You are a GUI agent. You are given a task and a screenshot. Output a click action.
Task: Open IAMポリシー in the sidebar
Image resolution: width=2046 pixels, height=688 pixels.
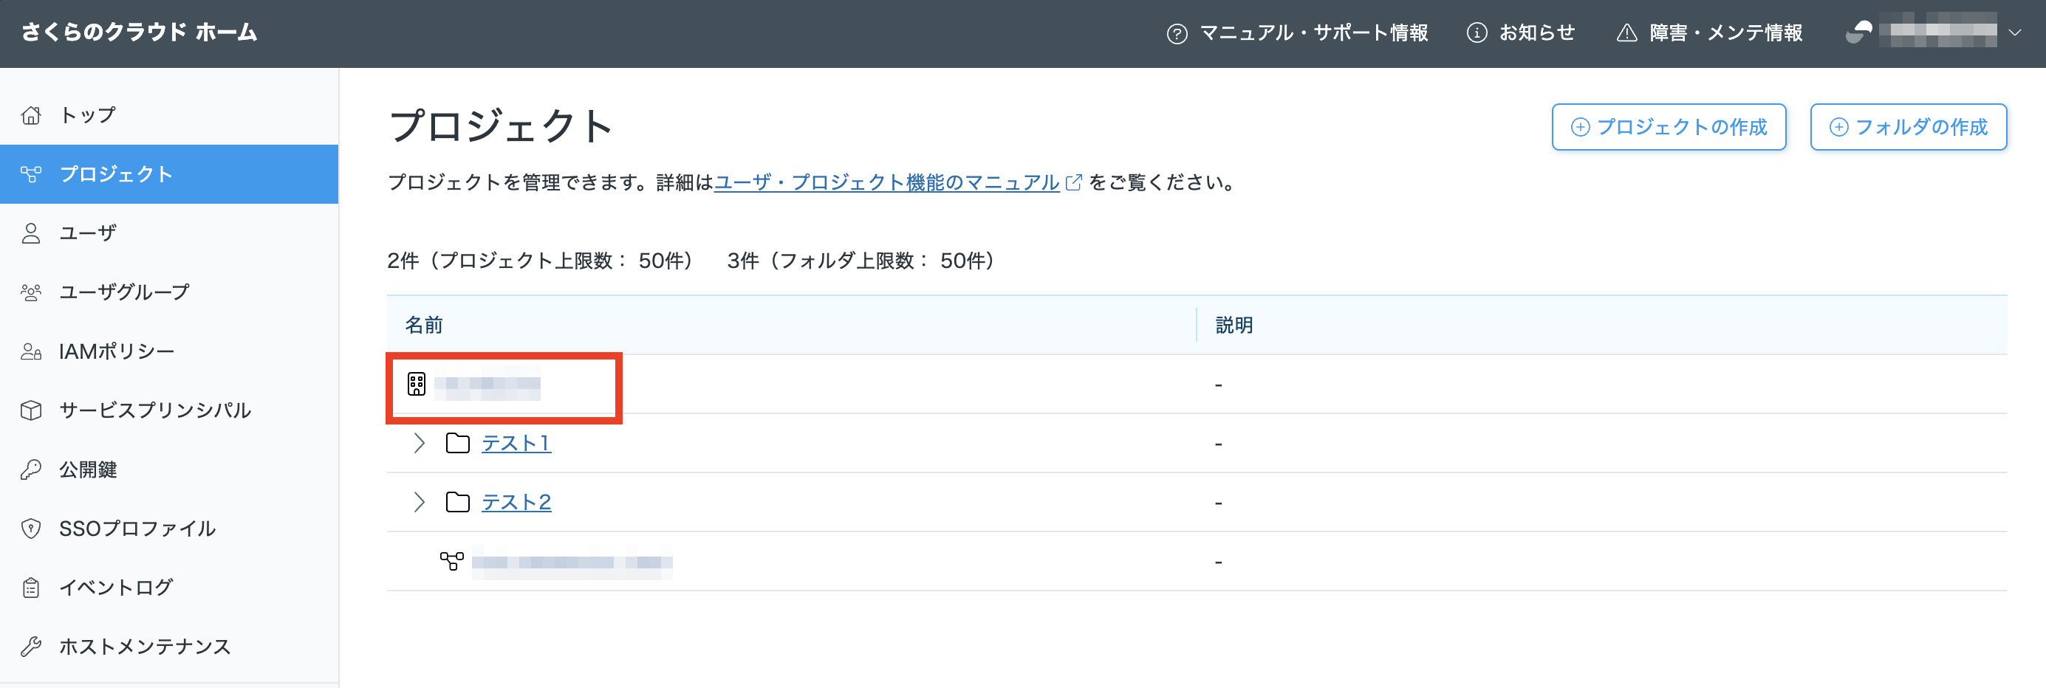(x=117, y=351)
